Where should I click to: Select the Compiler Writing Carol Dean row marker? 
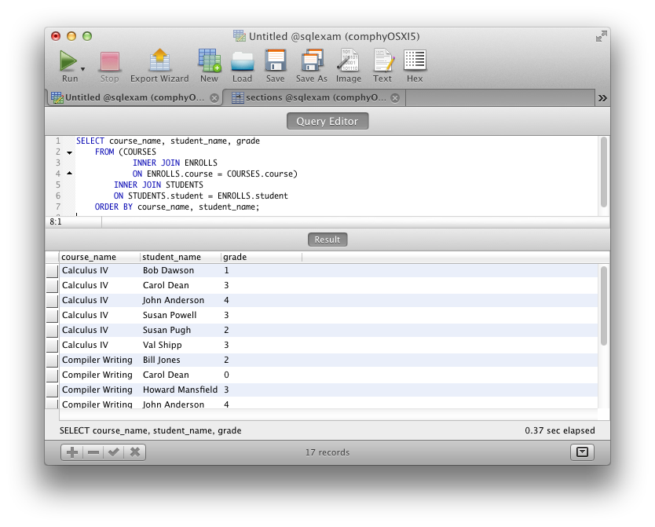52,375
